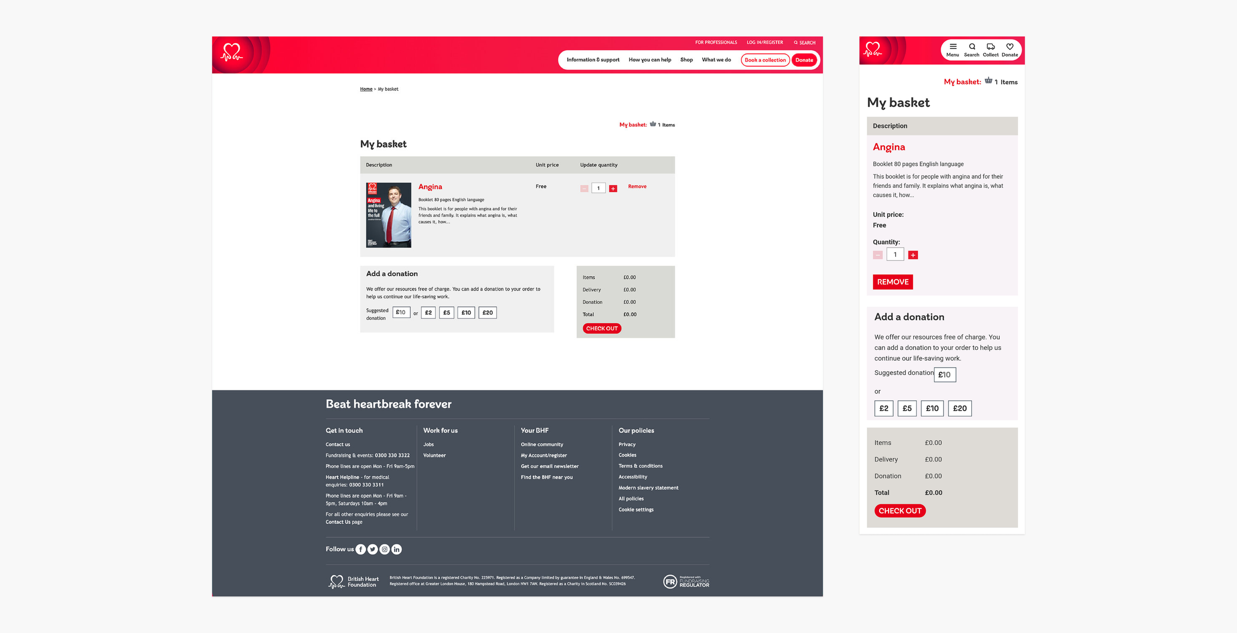The image size is (1237, 633).
Task: Open the Shop menu item
Action: coord(686,60)
